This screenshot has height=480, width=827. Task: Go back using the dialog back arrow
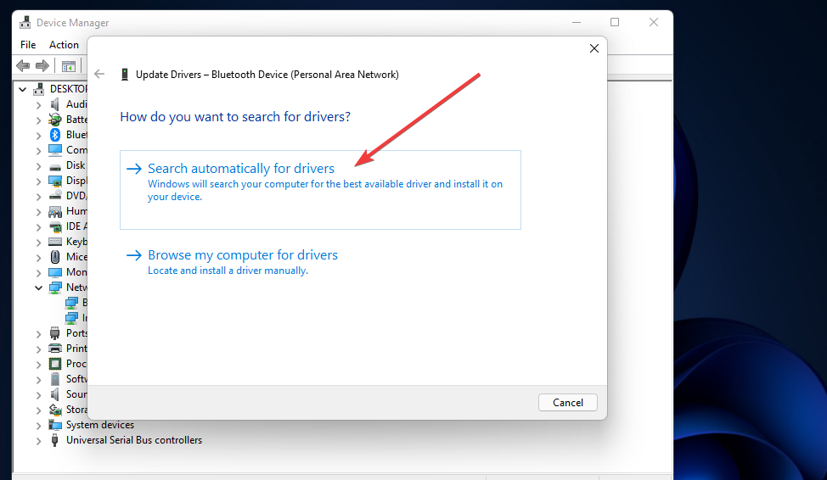(99, 75)
